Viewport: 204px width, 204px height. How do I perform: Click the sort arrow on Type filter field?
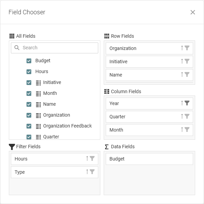coord(87,172)
